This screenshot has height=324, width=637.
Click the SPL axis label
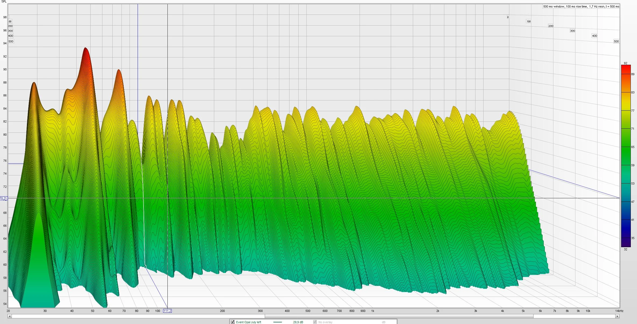4,2
